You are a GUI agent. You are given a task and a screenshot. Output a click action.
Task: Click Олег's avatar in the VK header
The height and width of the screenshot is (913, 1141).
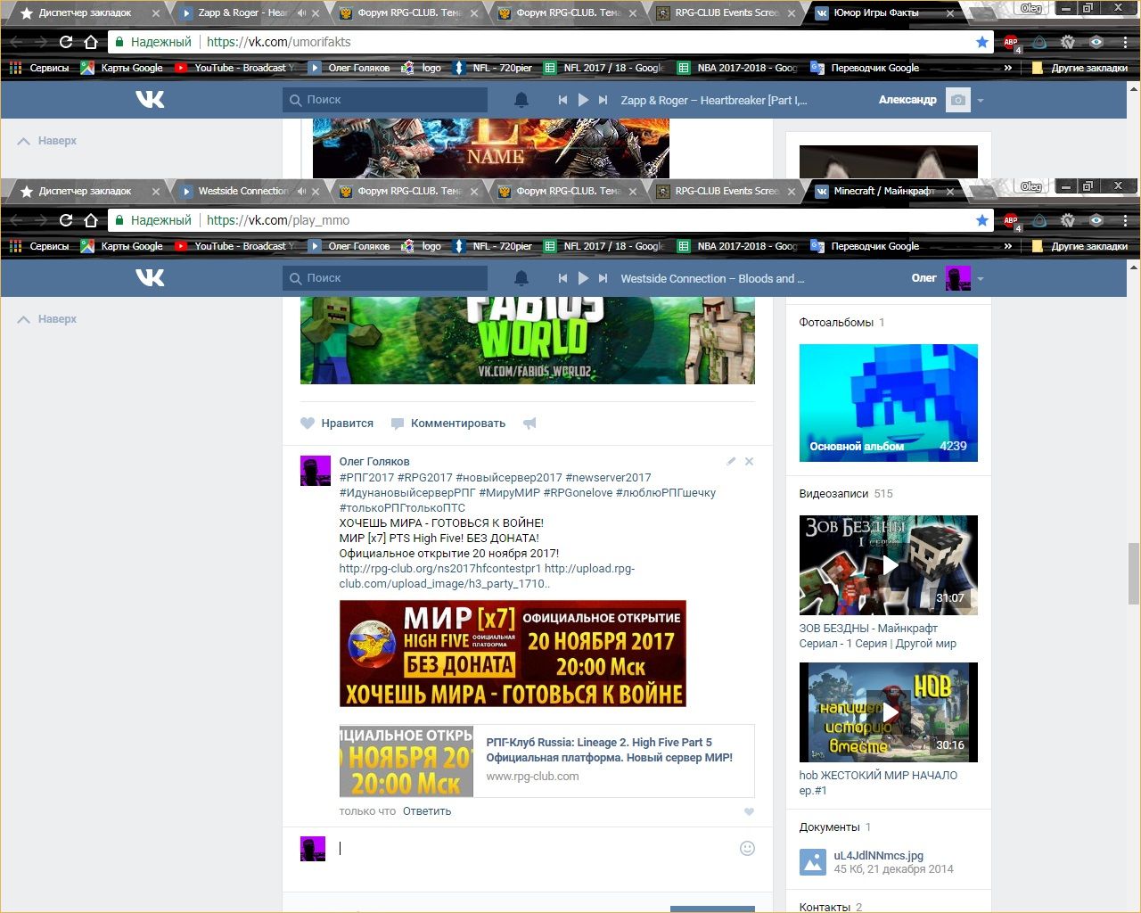(957, 278)
